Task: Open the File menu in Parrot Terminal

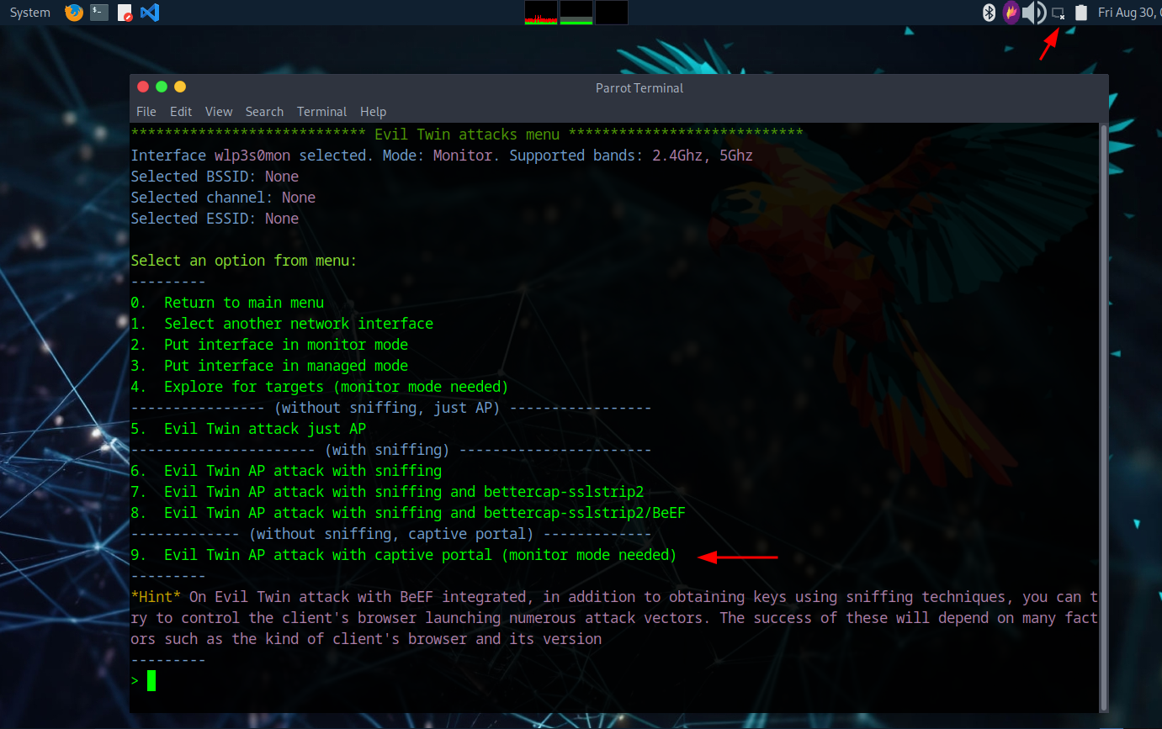Action: pyautogui.click(x=146, y=112)
